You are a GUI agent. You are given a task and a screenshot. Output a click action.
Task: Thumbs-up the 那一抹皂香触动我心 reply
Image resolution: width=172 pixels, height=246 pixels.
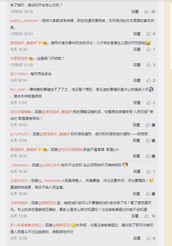(149, 238)
